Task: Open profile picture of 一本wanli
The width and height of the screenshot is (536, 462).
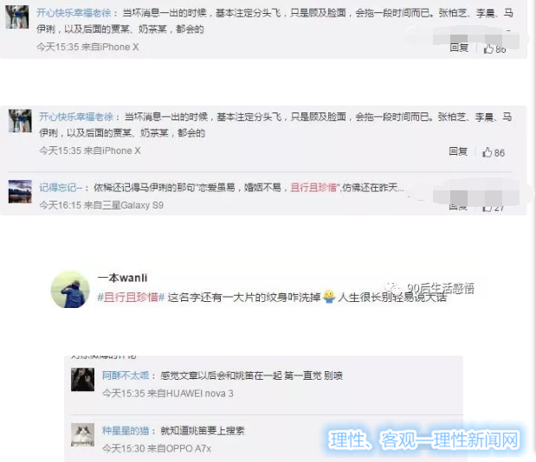Action: point(70,290)
